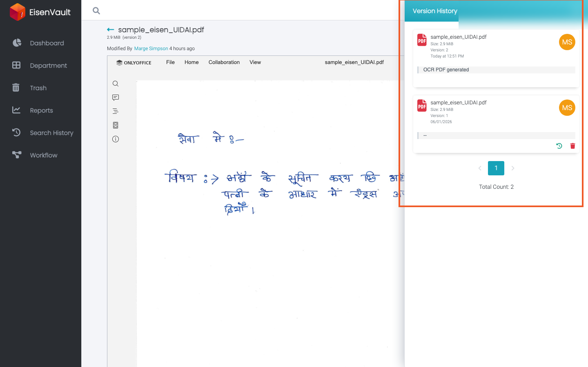Click the document title sample_eisen_UIDAI.pdf heading
588x367 pixels.
point(161,30)
